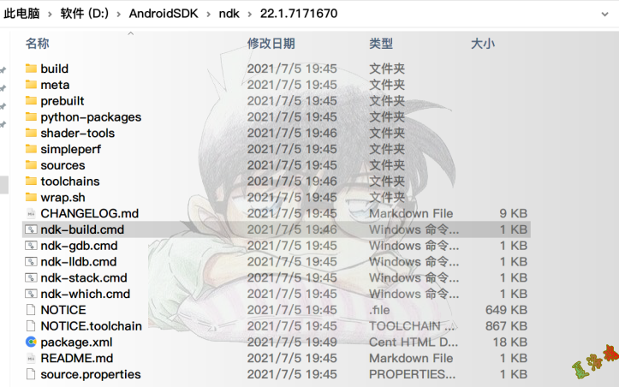Screen dimensions: 619x387
Task: Select the toolchains folder name
Action: tap(70, 182)
